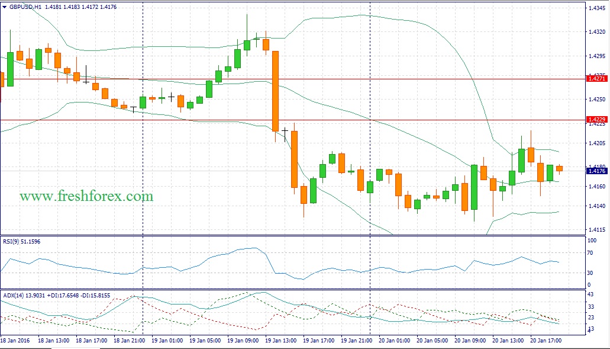Click the red 1.4271 price level tag

coord(595,78)
